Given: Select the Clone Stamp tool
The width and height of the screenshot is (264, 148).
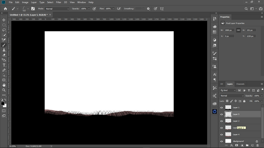Looking at the screenshot, I should [x=4, y=50].
